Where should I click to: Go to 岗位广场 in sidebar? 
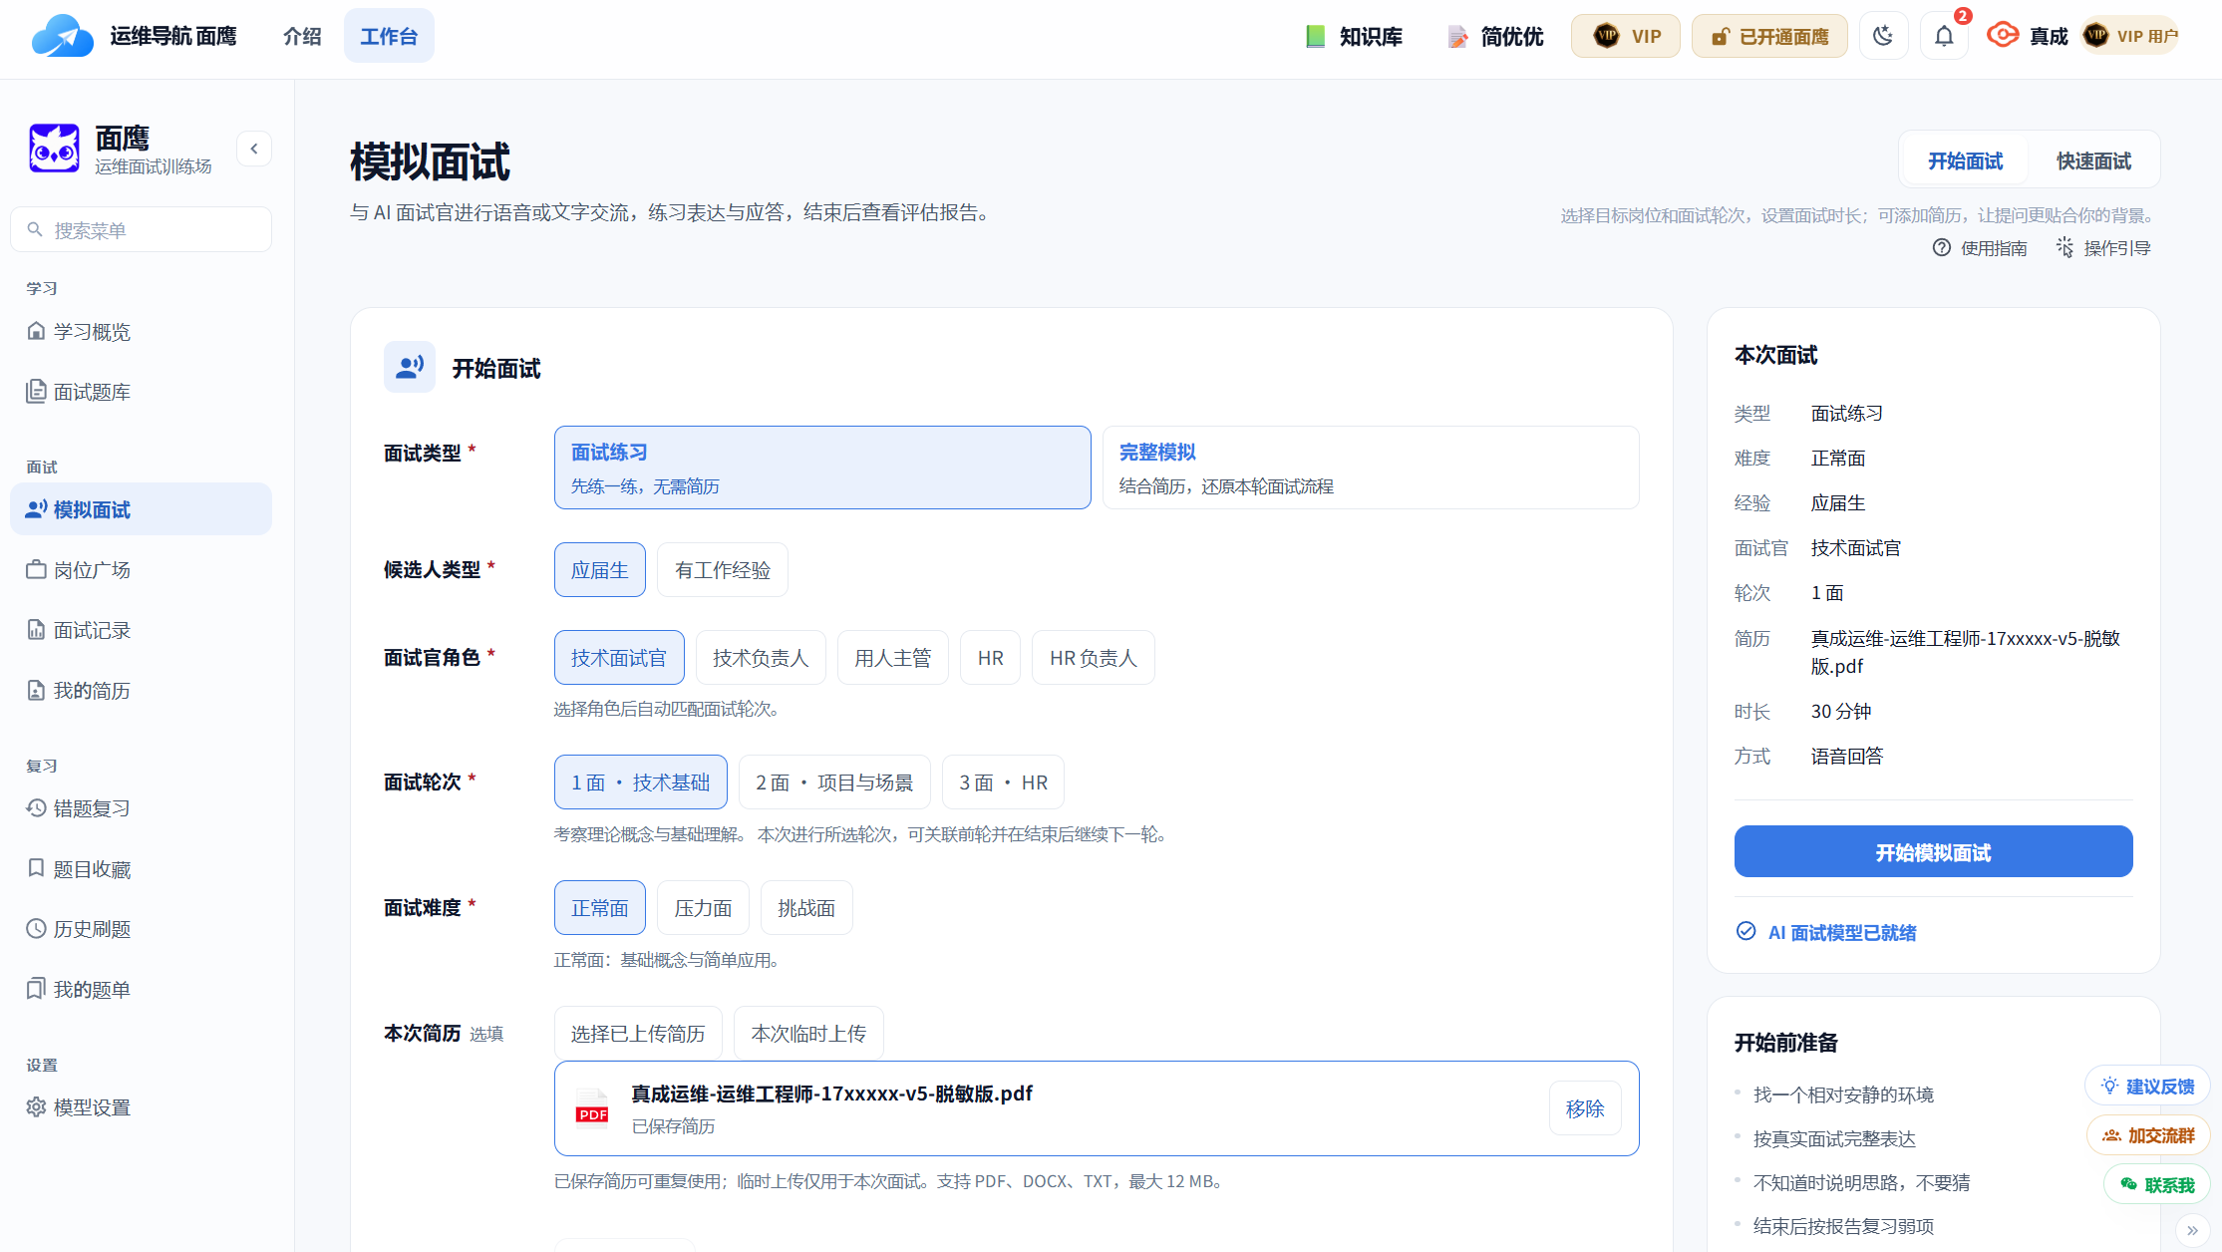click(141, 570)
